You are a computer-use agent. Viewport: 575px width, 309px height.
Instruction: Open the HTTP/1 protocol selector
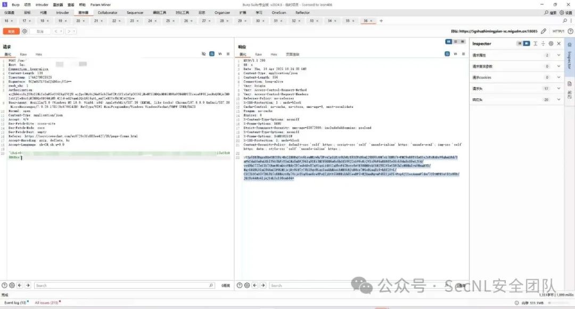click(558, 31)
